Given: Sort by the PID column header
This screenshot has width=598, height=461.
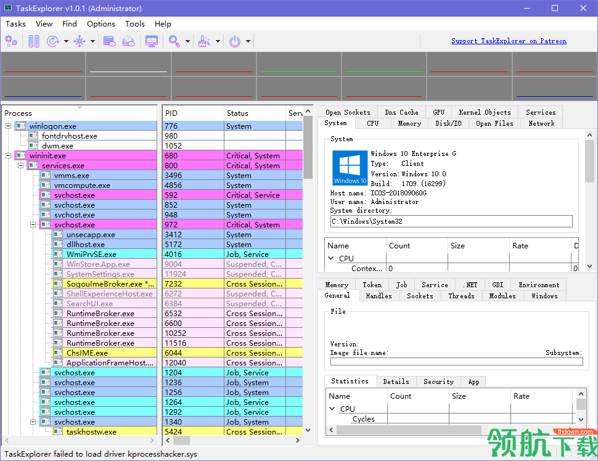Looking at the screenshot, I should click(x=193, y=113).
